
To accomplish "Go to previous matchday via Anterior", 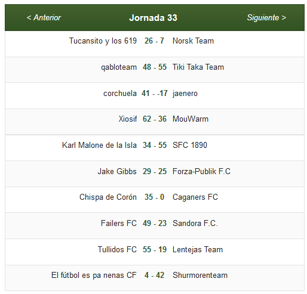I will (44, 18).
